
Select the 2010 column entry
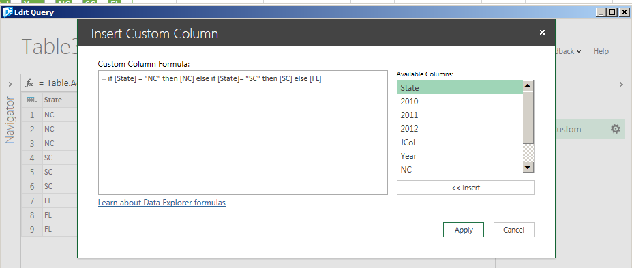coord(460,101)
